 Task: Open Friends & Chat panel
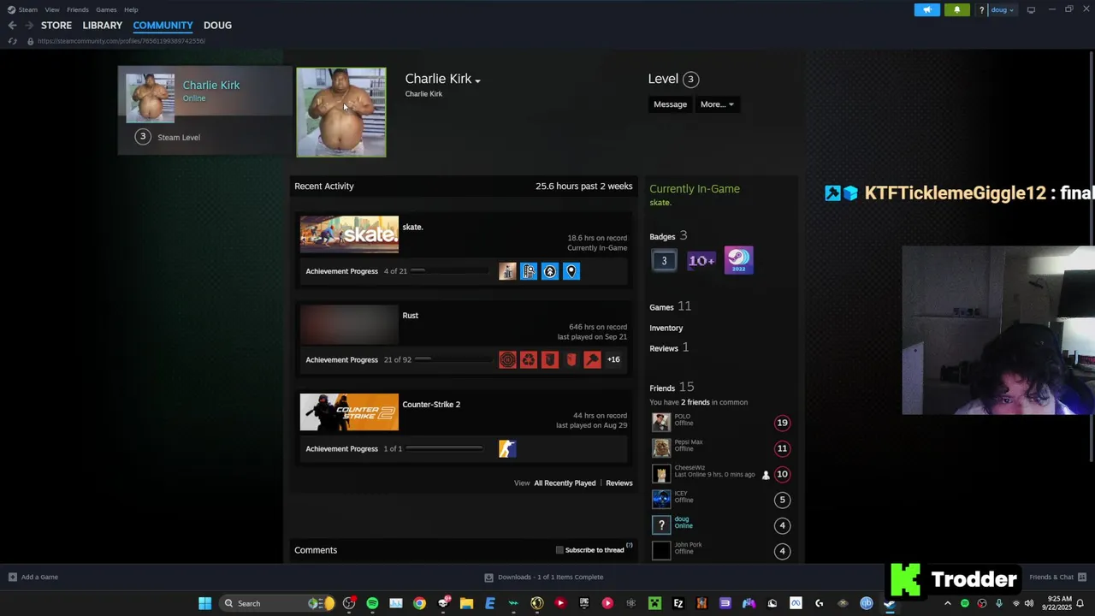[1057, 577]
